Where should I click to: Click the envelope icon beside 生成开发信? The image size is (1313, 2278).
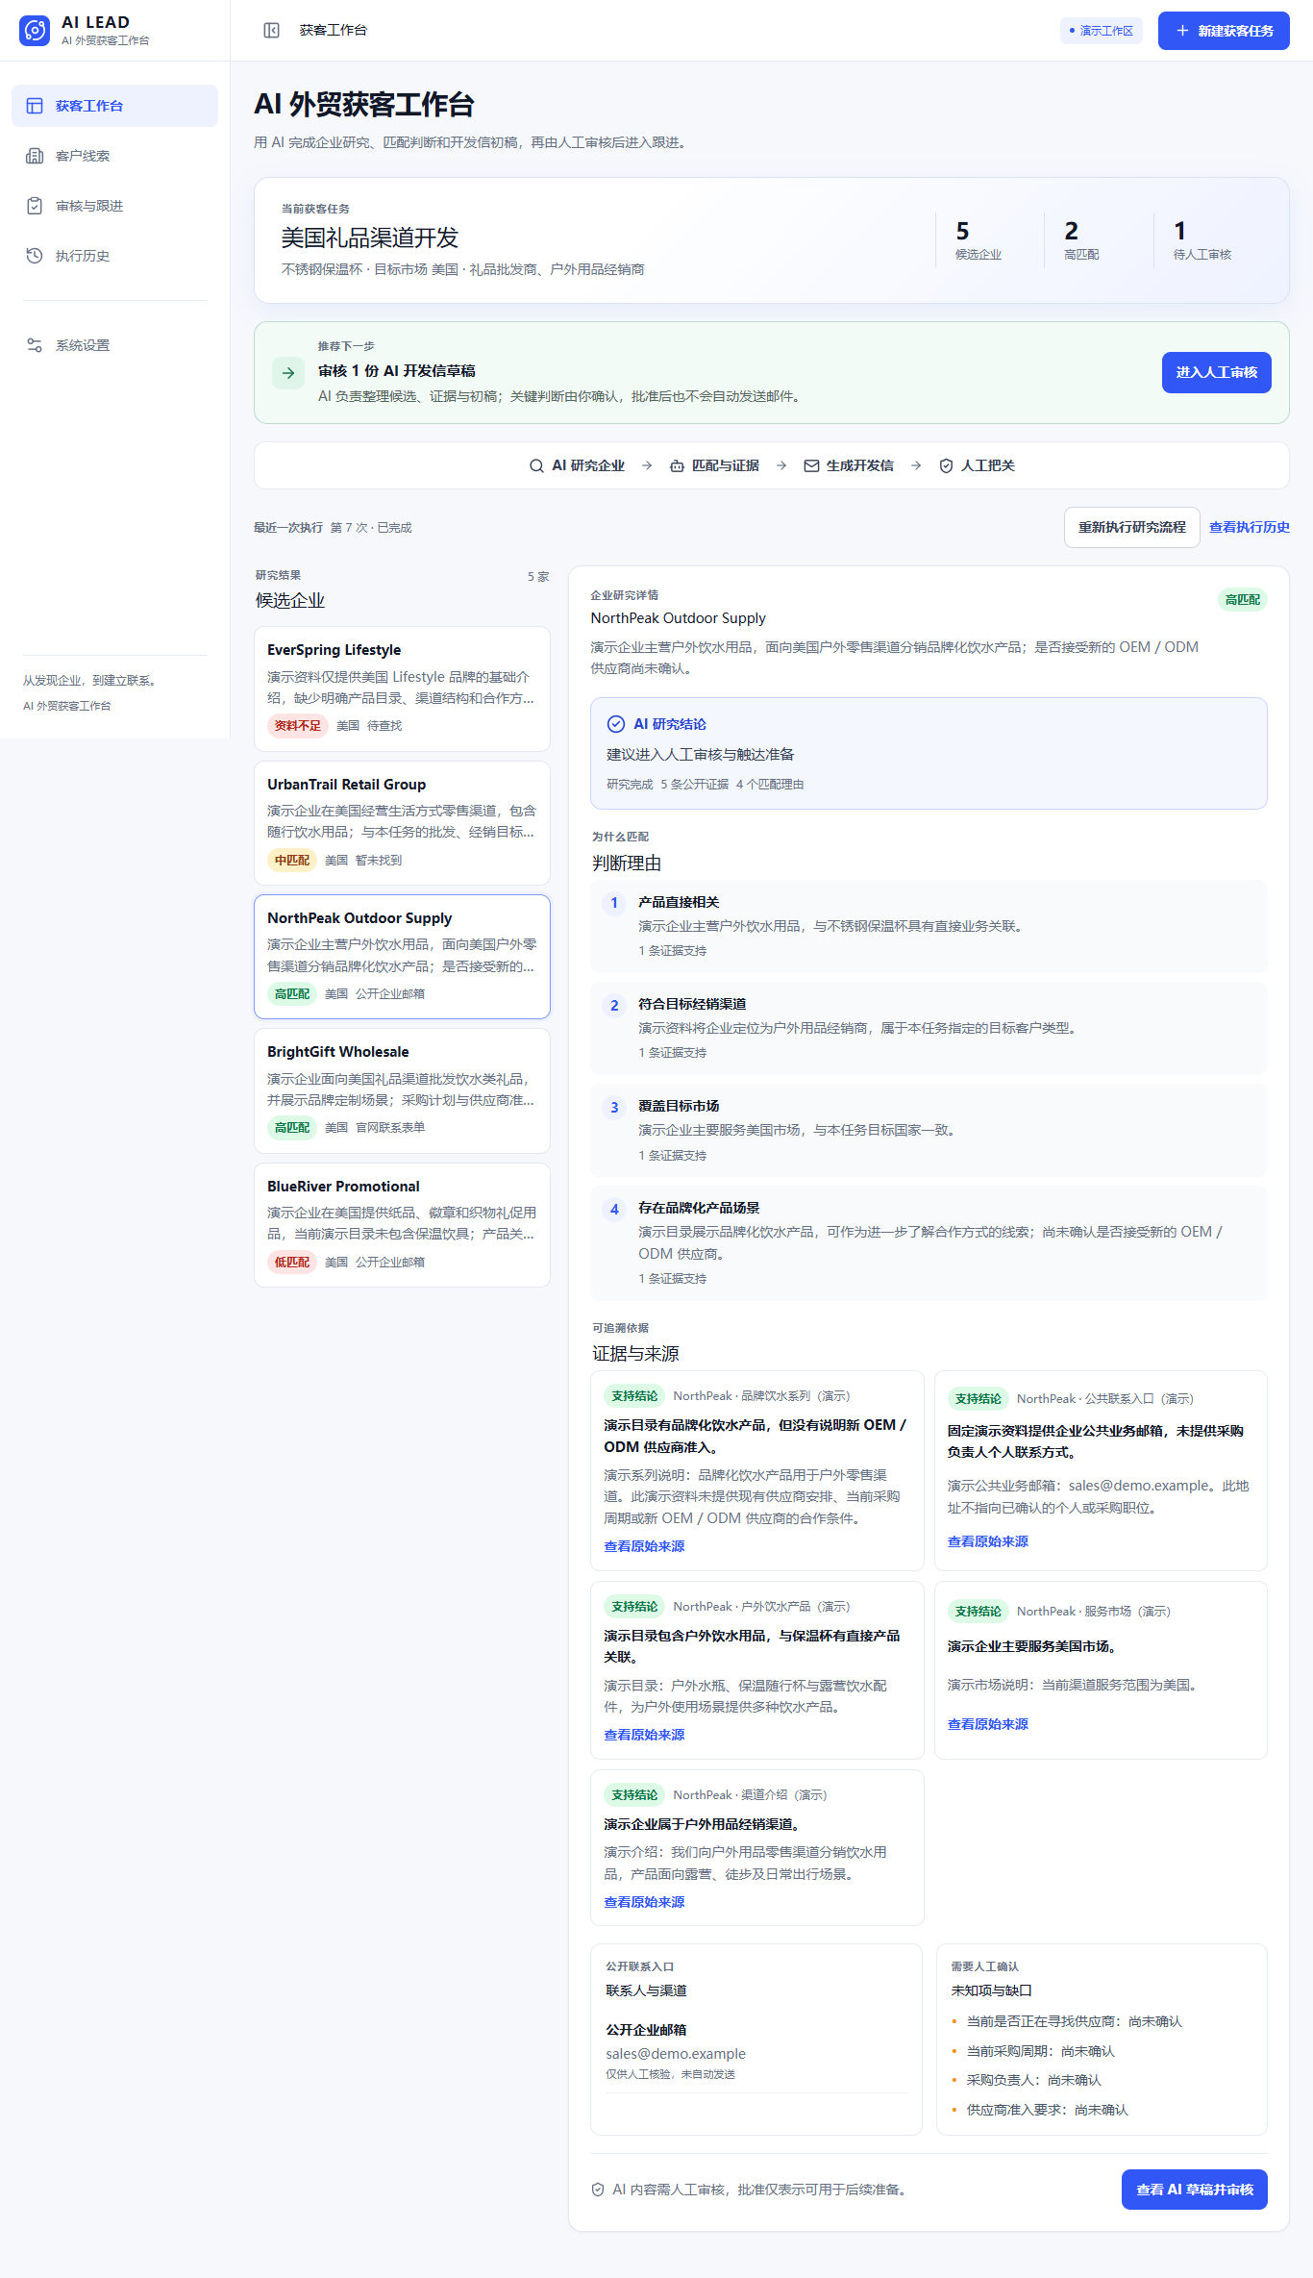[x=811, y=465]
